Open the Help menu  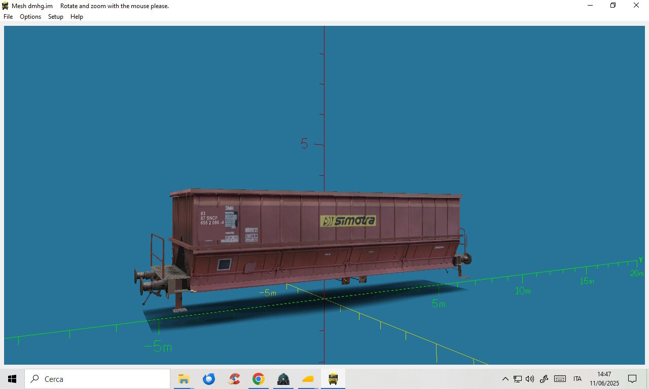click(x=77, y=17)
